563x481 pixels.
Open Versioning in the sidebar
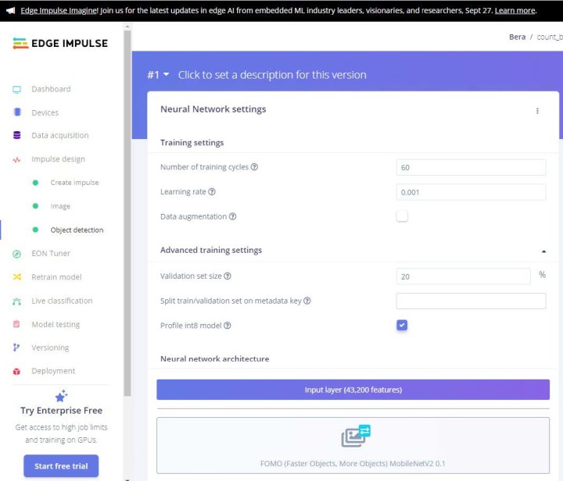pos(50,347)
